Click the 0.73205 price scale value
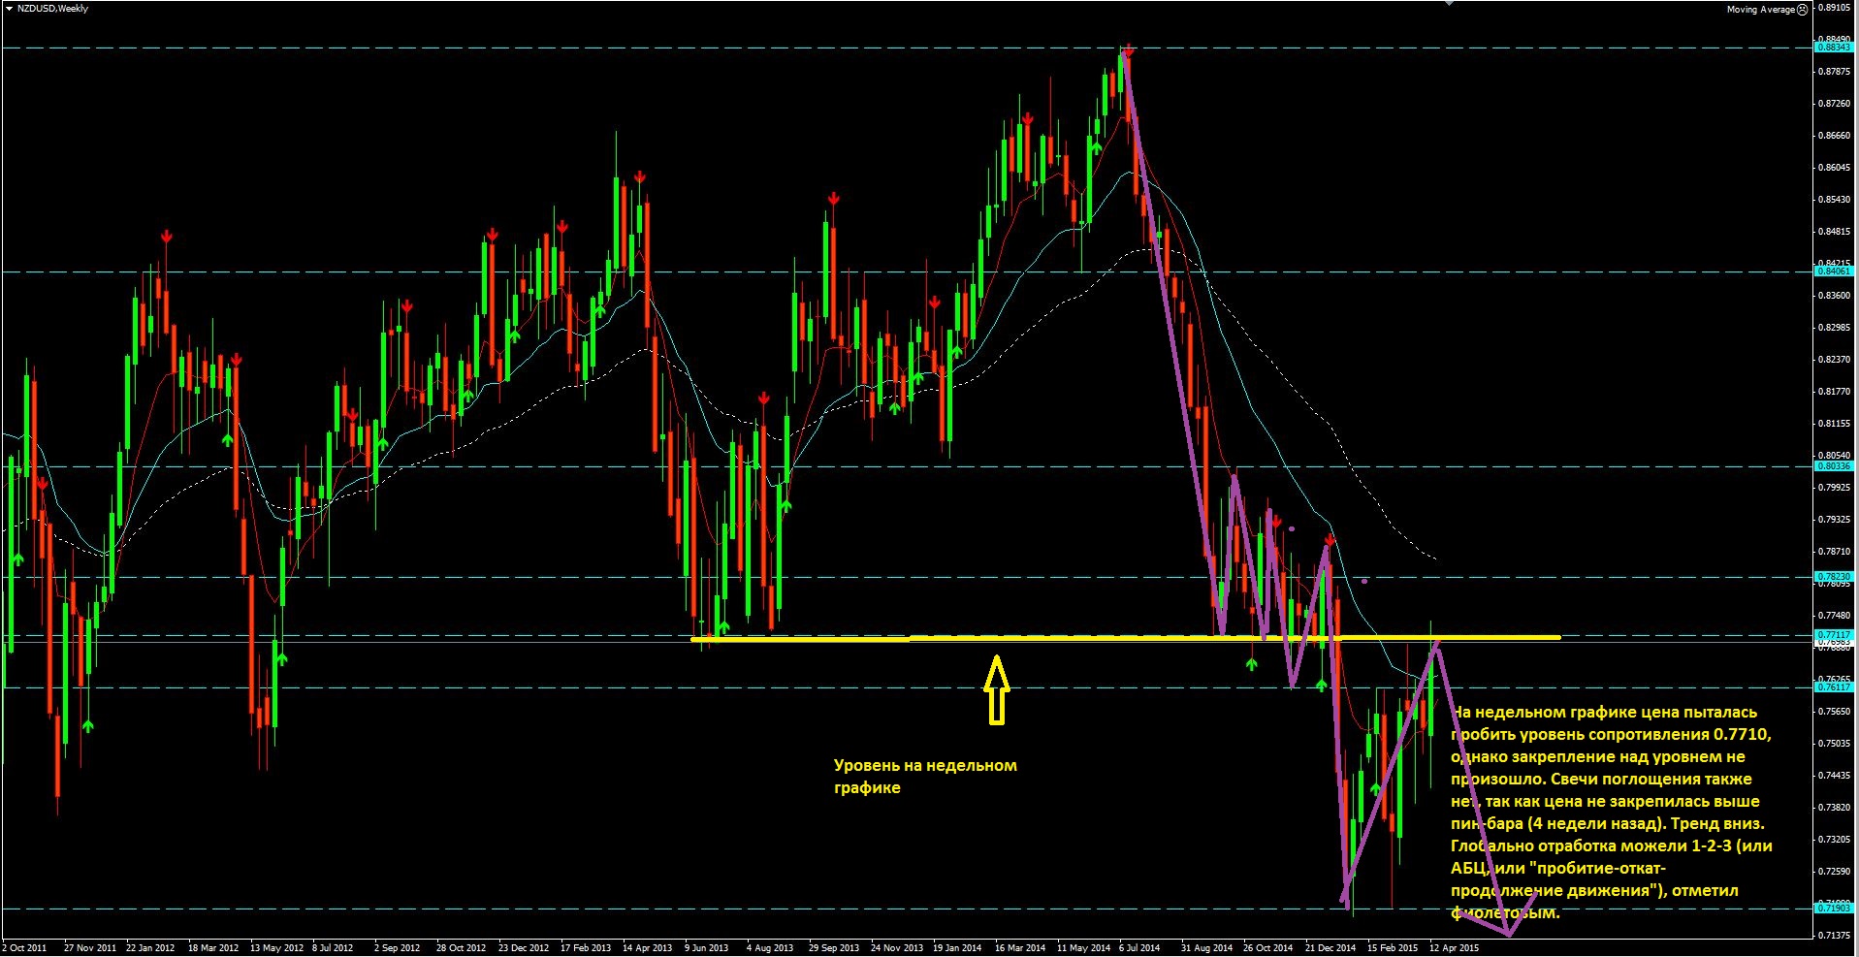1859x957 pixels. click(x=1834, y=840)
